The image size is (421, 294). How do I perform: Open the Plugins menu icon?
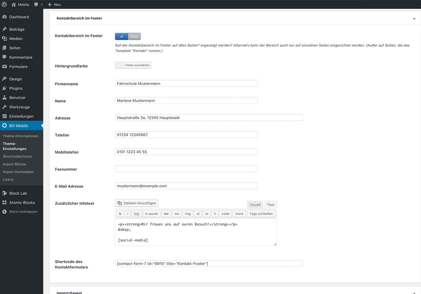pos(5,88)
